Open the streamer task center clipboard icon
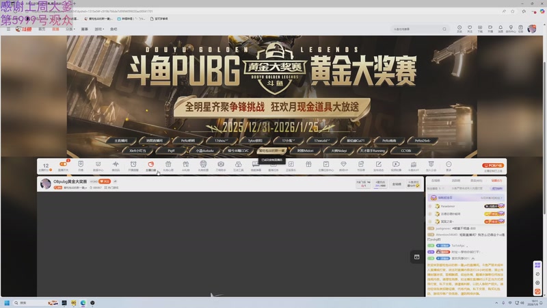Viewport: 547px width, 308px height. [x=326, y=166]
